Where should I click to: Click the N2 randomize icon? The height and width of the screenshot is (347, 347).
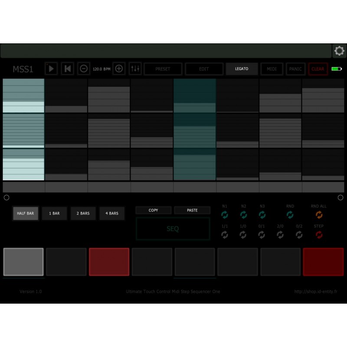(x=243, y=214)
